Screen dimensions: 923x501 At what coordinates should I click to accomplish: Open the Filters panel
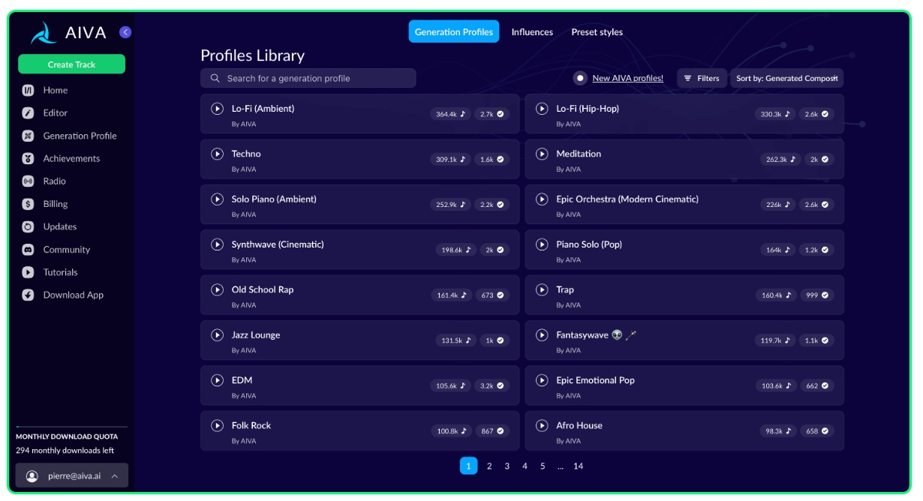(702, 78)
